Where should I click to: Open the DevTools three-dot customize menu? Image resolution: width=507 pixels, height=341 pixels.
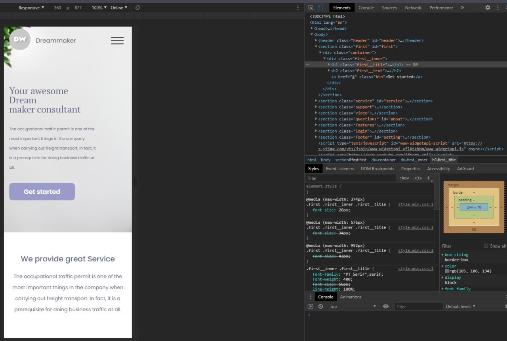[498, 8]
